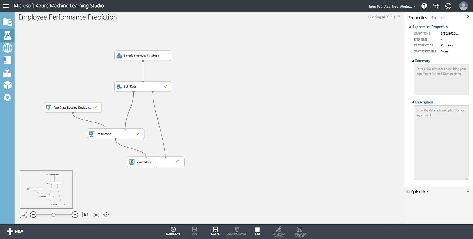Open the user account avatar
Image resolution: width=473 pixels, height=239 pixels.
coord(463,6)
